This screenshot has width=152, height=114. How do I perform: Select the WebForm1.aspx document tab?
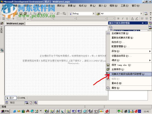coord(15,24)
